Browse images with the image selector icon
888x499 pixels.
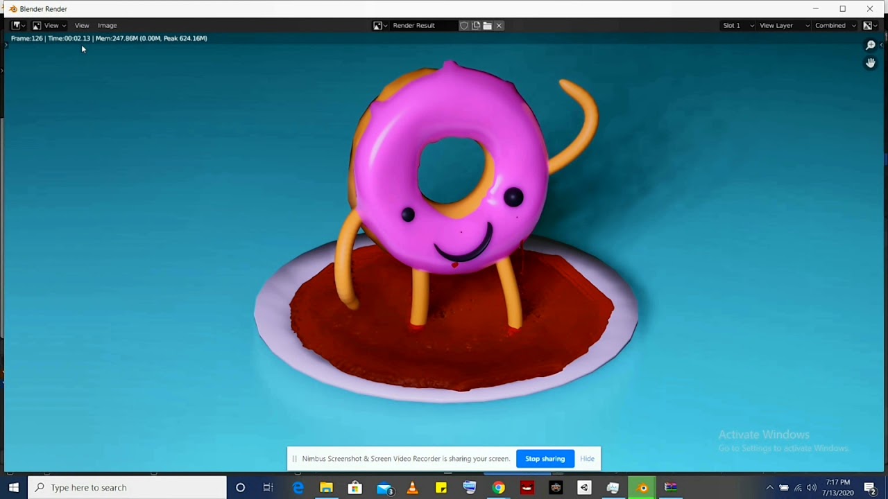[x=380, y=26]
